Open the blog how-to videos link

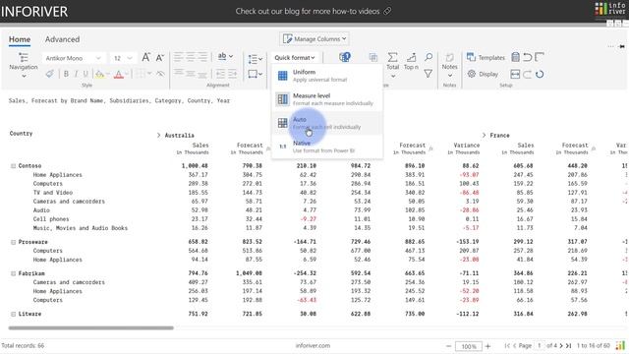308,11
